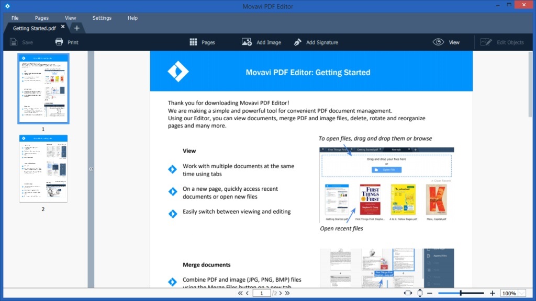Open the Pages menu

(x=42, y=18)
